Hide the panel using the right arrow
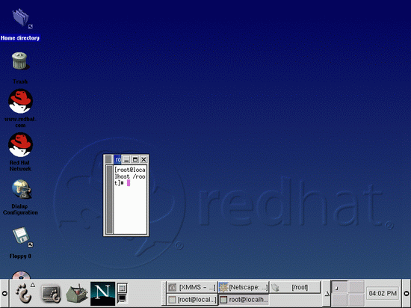Screen dimensions: 411x308 pos(406,293)
